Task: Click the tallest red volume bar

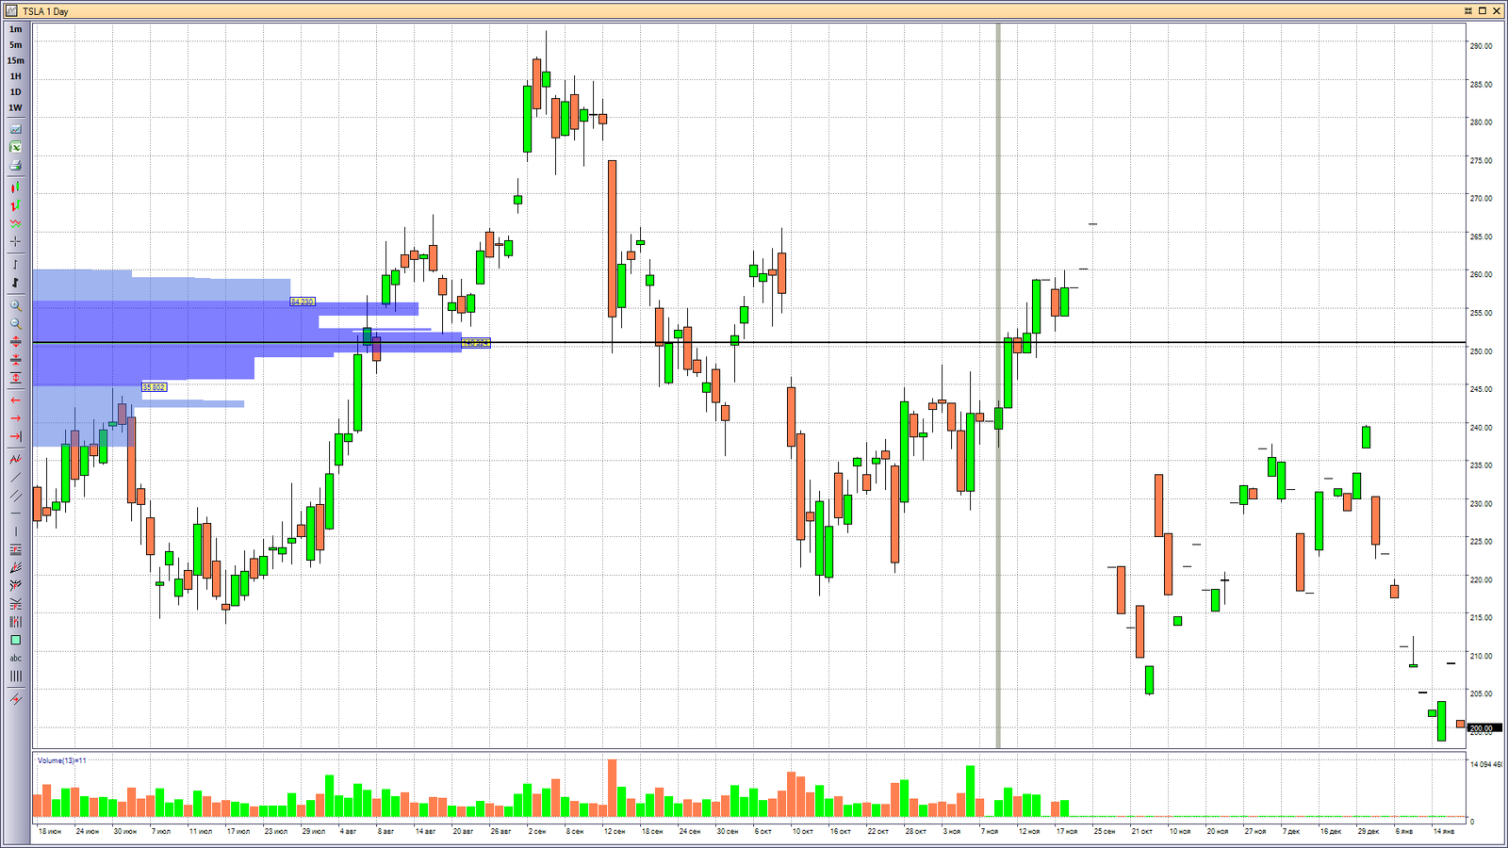Action: point(612,788)
